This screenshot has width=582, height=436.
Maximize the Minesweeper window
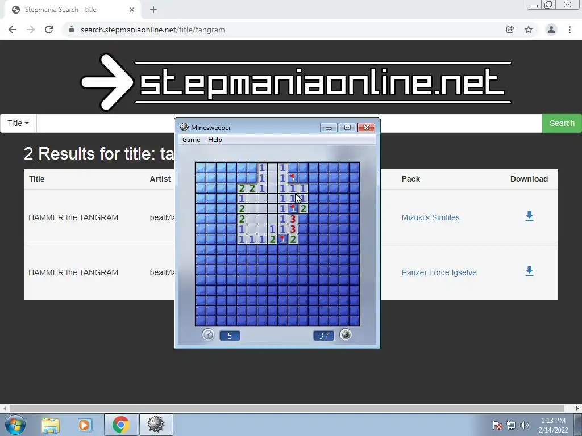coord(347,128)
